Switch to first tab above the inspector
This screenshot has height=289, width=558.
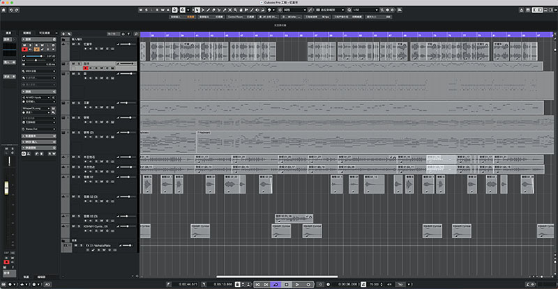pyautogui.click(x=27, y=33)
